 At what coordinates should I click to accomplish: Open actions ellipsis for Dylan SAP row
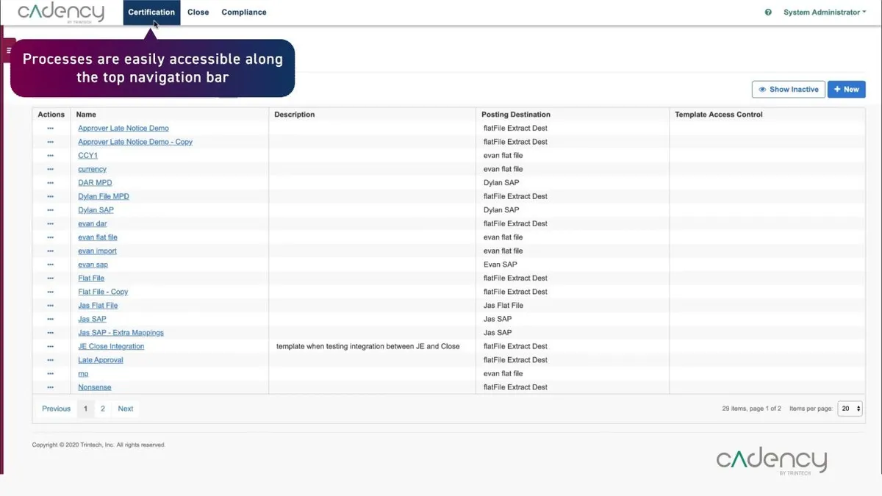tap(51, 210)
